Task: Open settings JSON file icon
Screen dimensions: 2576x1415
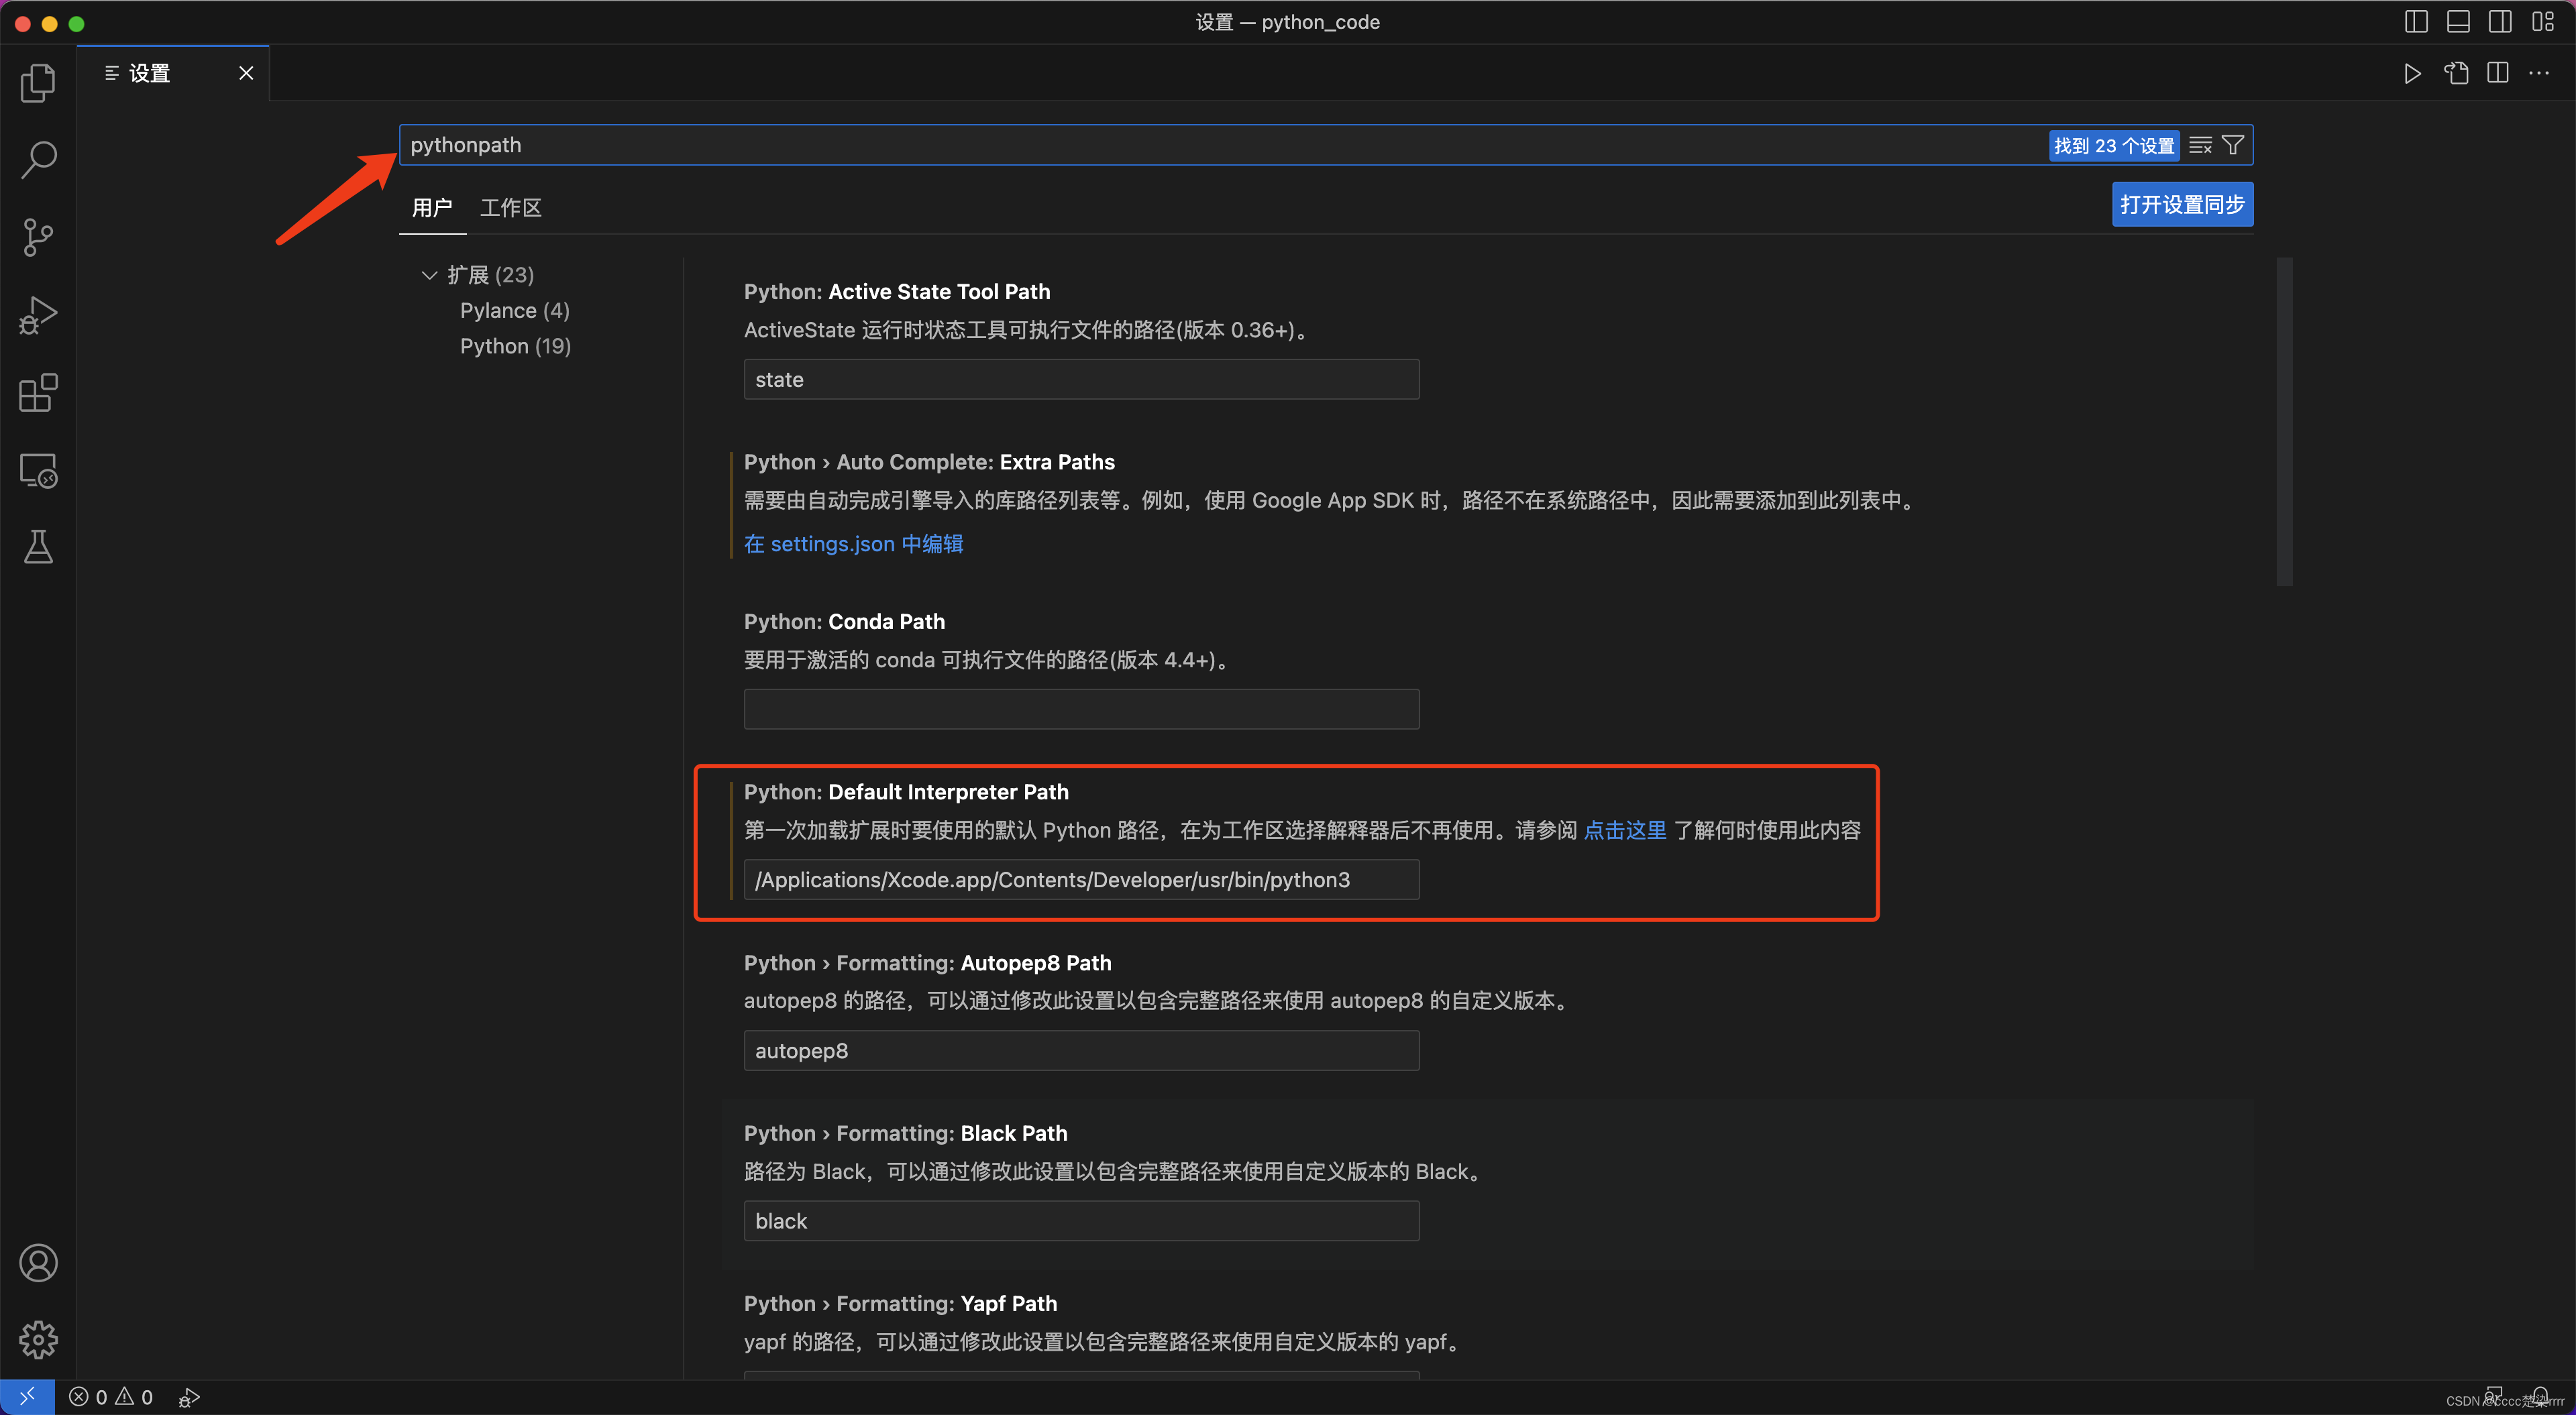Action: tap(2456, 73)
